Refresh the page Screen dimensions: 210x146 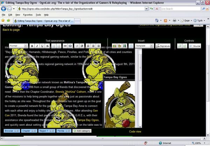(x=152, y=9)
